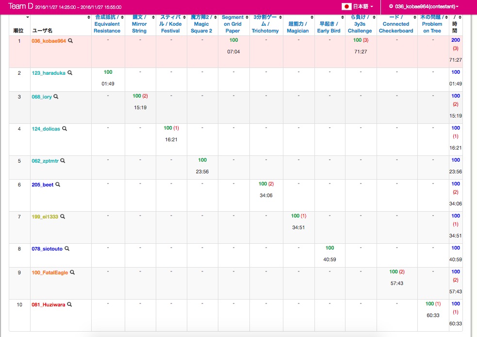
Task: Open user 123_haraduka profile link
Action: tap(49, 73)
